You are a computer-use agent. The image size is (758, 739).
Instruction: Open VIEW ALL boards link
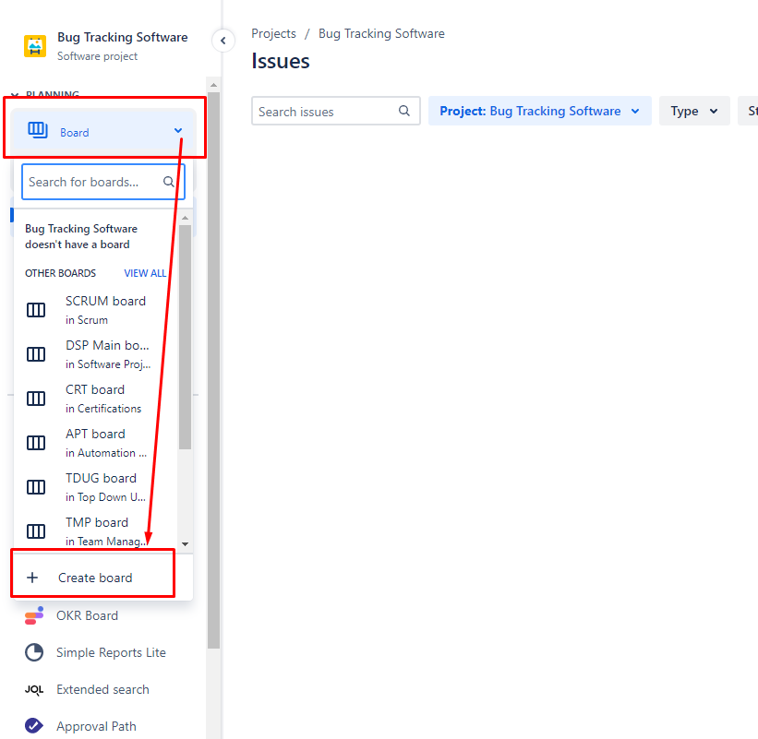pyautogui.click(x=145, y=273)
